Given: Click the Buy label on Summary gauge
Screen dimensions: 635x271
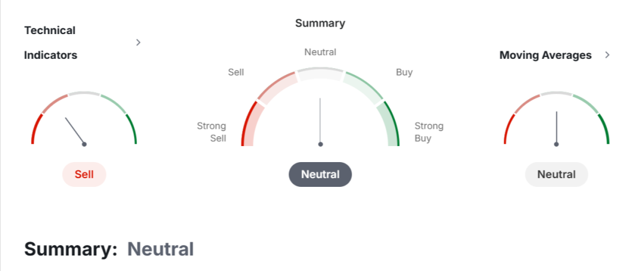Looking at the screenshot, I should 404,72.
